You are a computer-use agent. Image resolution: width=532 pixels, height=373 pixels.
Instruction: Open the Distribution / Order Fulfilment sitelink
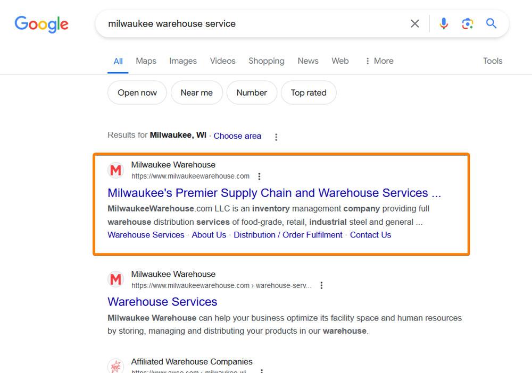(x=288, y=235)
